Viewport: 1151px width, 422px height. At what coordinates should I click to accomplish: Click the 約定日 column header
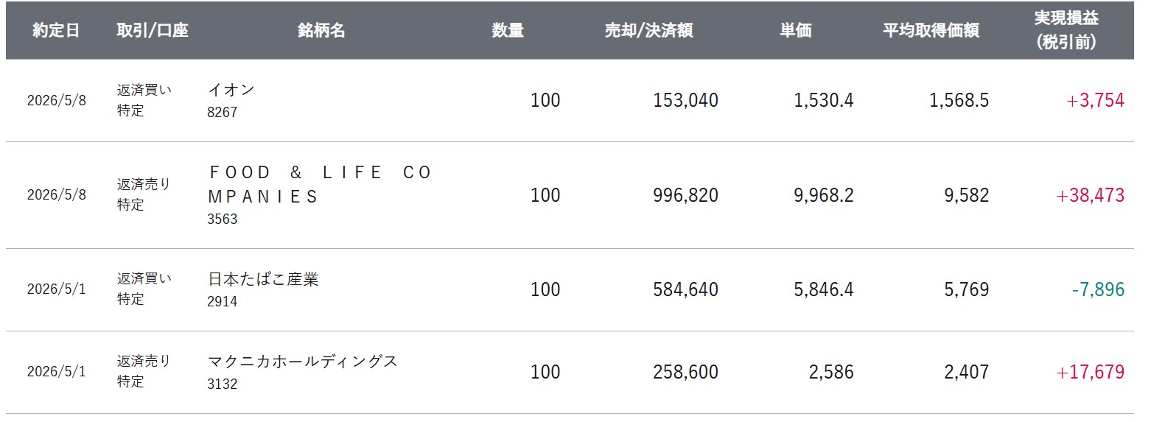[56, 31]
